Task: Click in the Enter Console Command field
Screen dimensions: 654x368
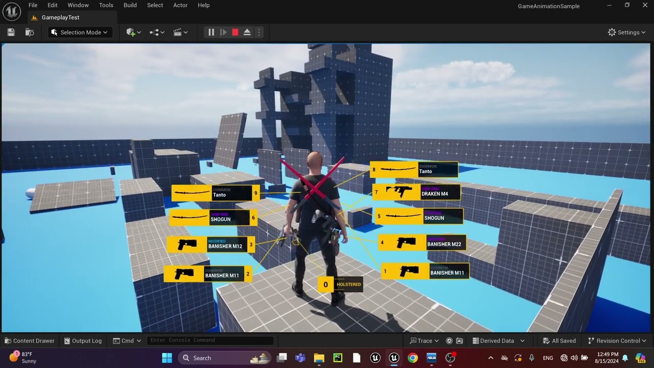Action: (210, 340)
